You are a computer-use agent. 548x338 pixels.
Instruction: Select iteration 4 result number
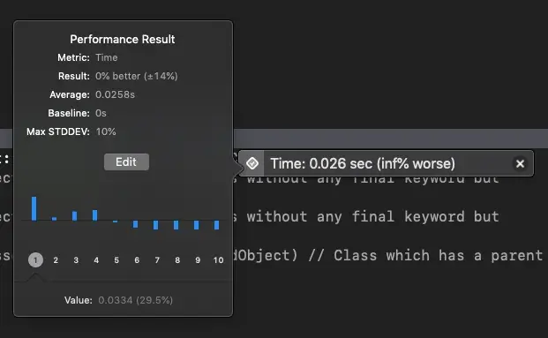[x=96, y=260]
